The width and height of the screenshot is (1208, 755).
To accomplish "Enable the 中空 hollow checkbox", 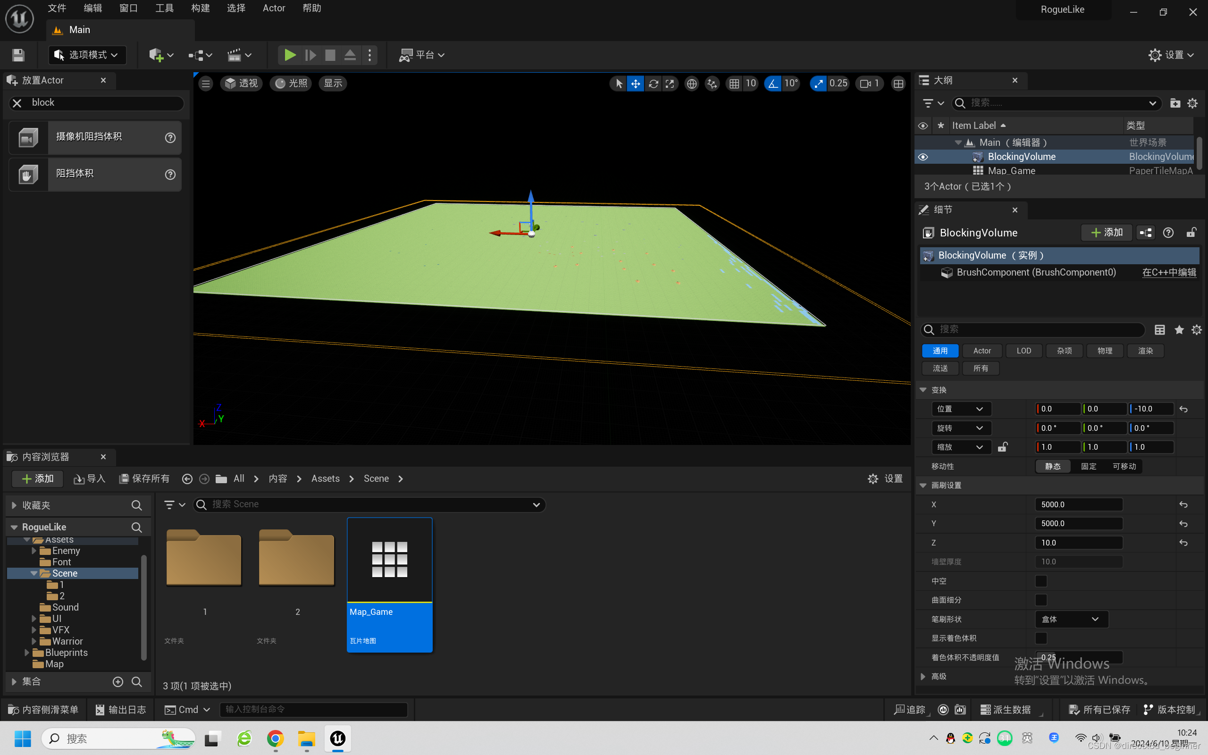I will [1041, 581].
